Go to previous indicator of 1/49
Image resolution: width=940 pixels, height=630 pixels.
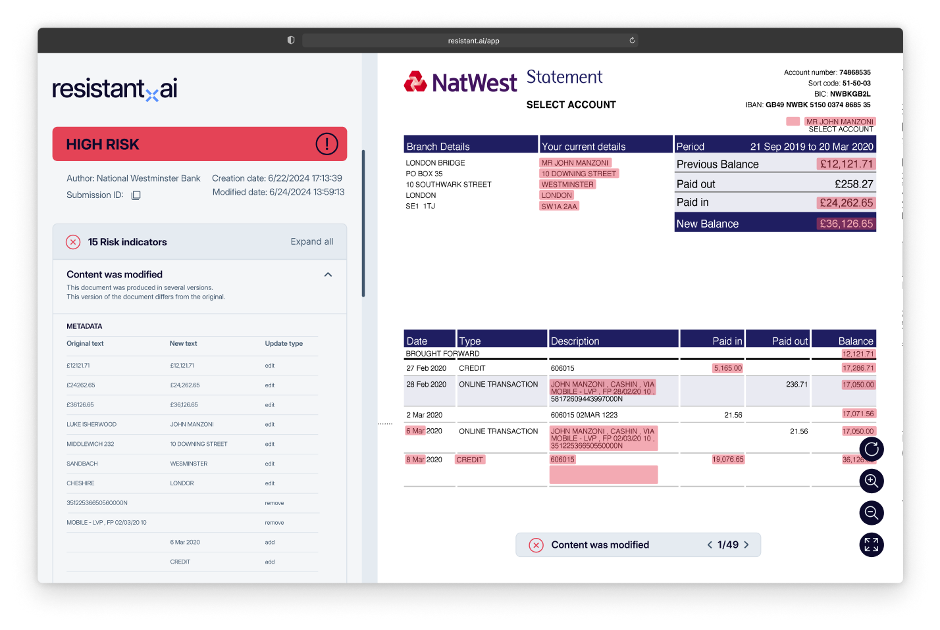point(710,545)
